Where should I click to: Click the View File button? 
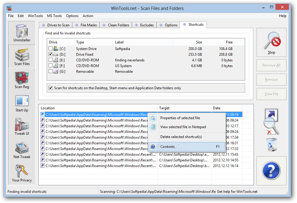(272, 94)
